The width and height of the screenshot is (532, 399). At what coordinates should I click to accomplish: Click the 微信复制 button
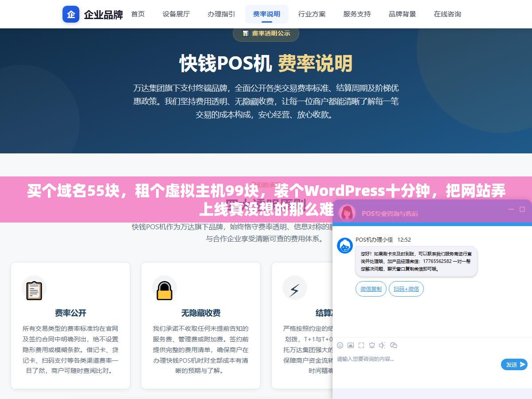tap(371, 289)
